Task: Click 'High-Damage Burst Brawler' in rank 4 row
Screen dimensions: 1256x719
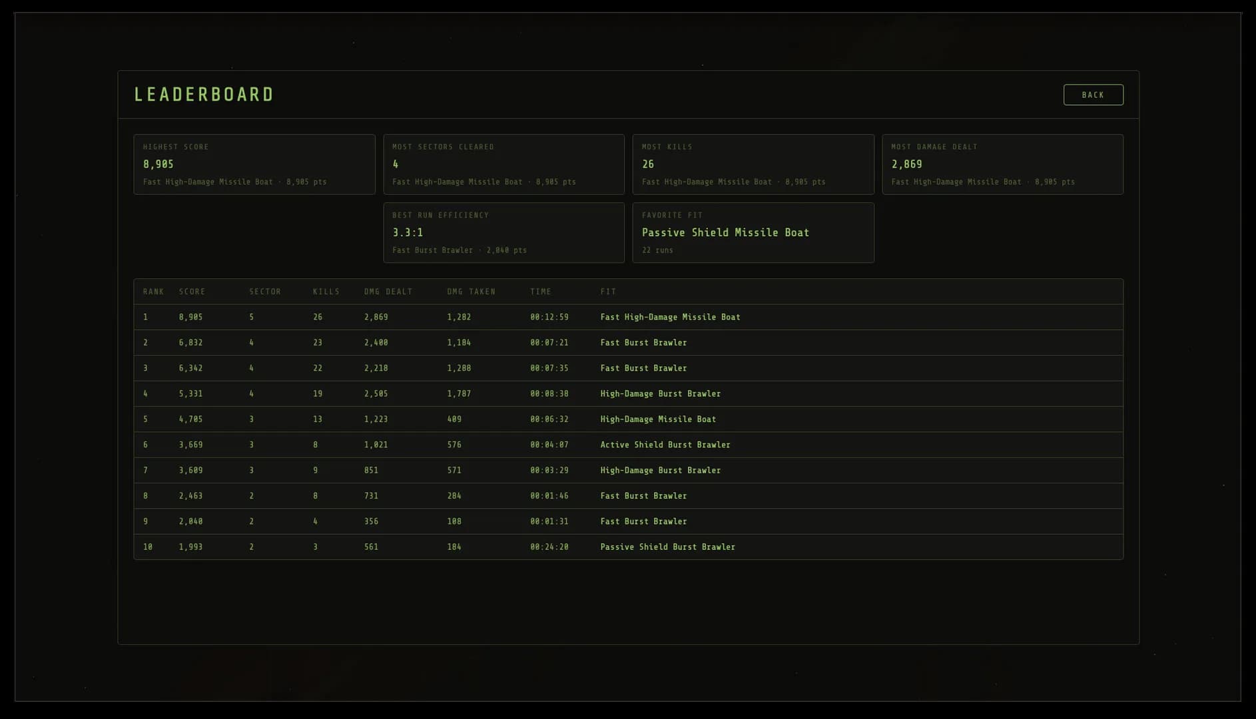Action: [x=661, y=393]
